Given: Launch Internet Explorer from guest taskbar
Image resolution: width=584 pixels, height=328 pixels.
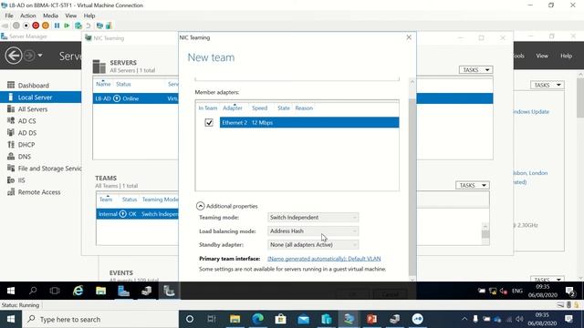Looking at the screenshot, I should pos(78,291).
